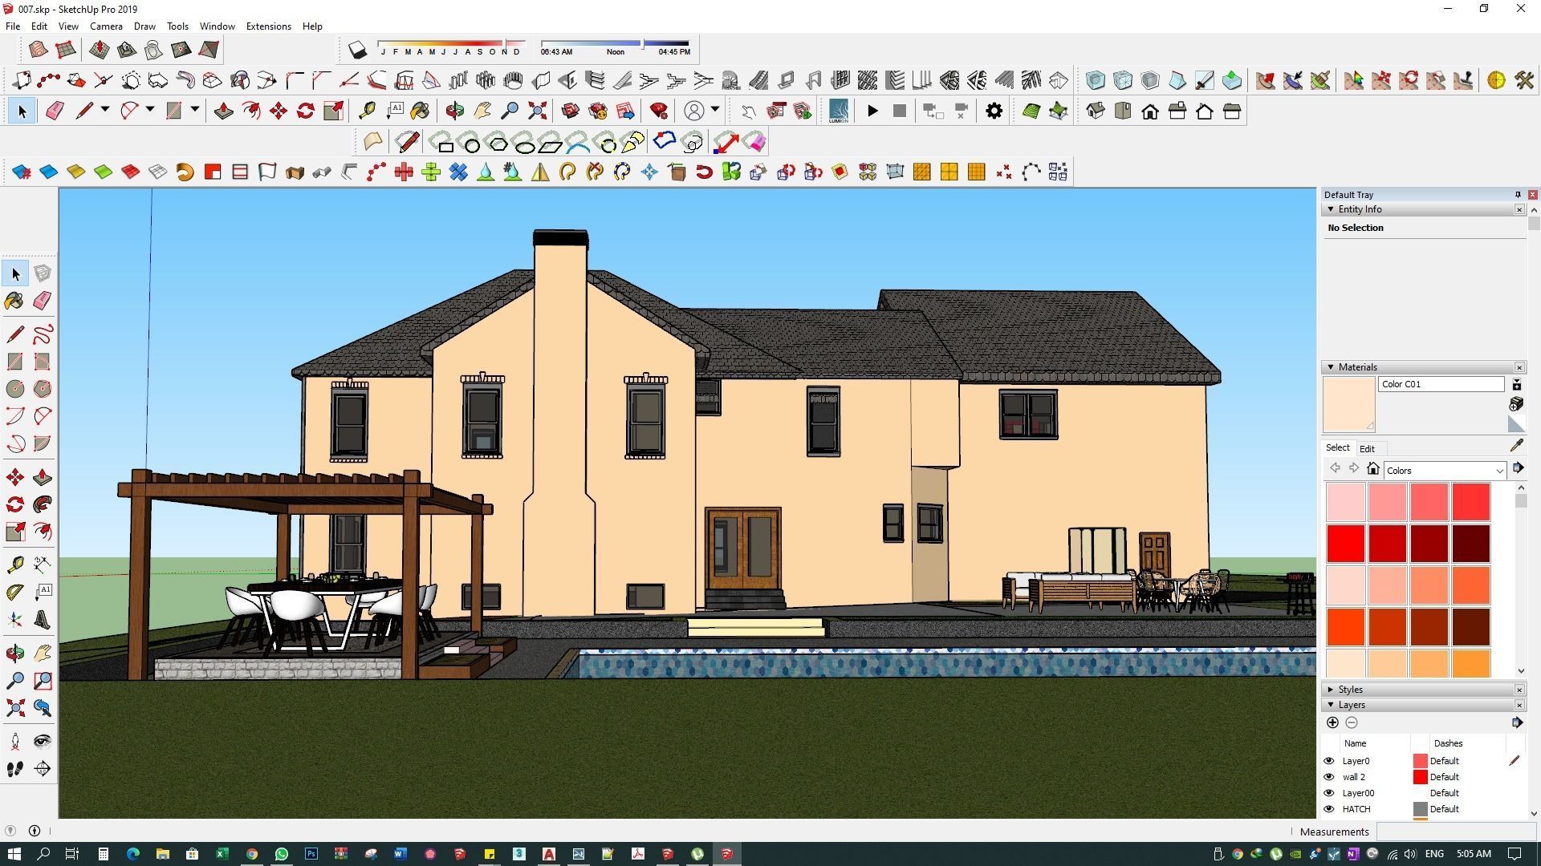Open the Shape tool dropdown arrow

194,110
